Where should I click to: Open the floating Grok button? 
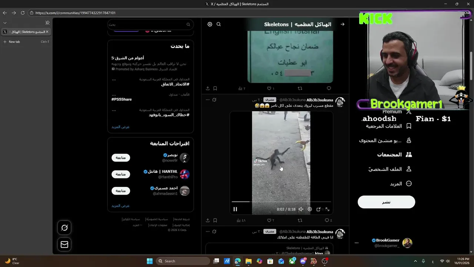pos(64,228)
